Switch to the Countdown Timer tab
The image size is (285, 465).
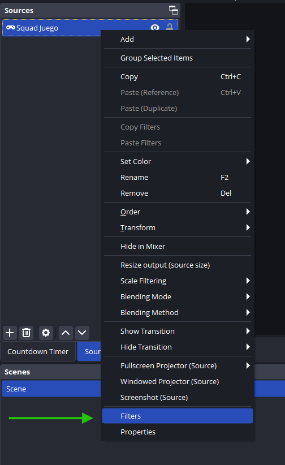pos(38,351)
